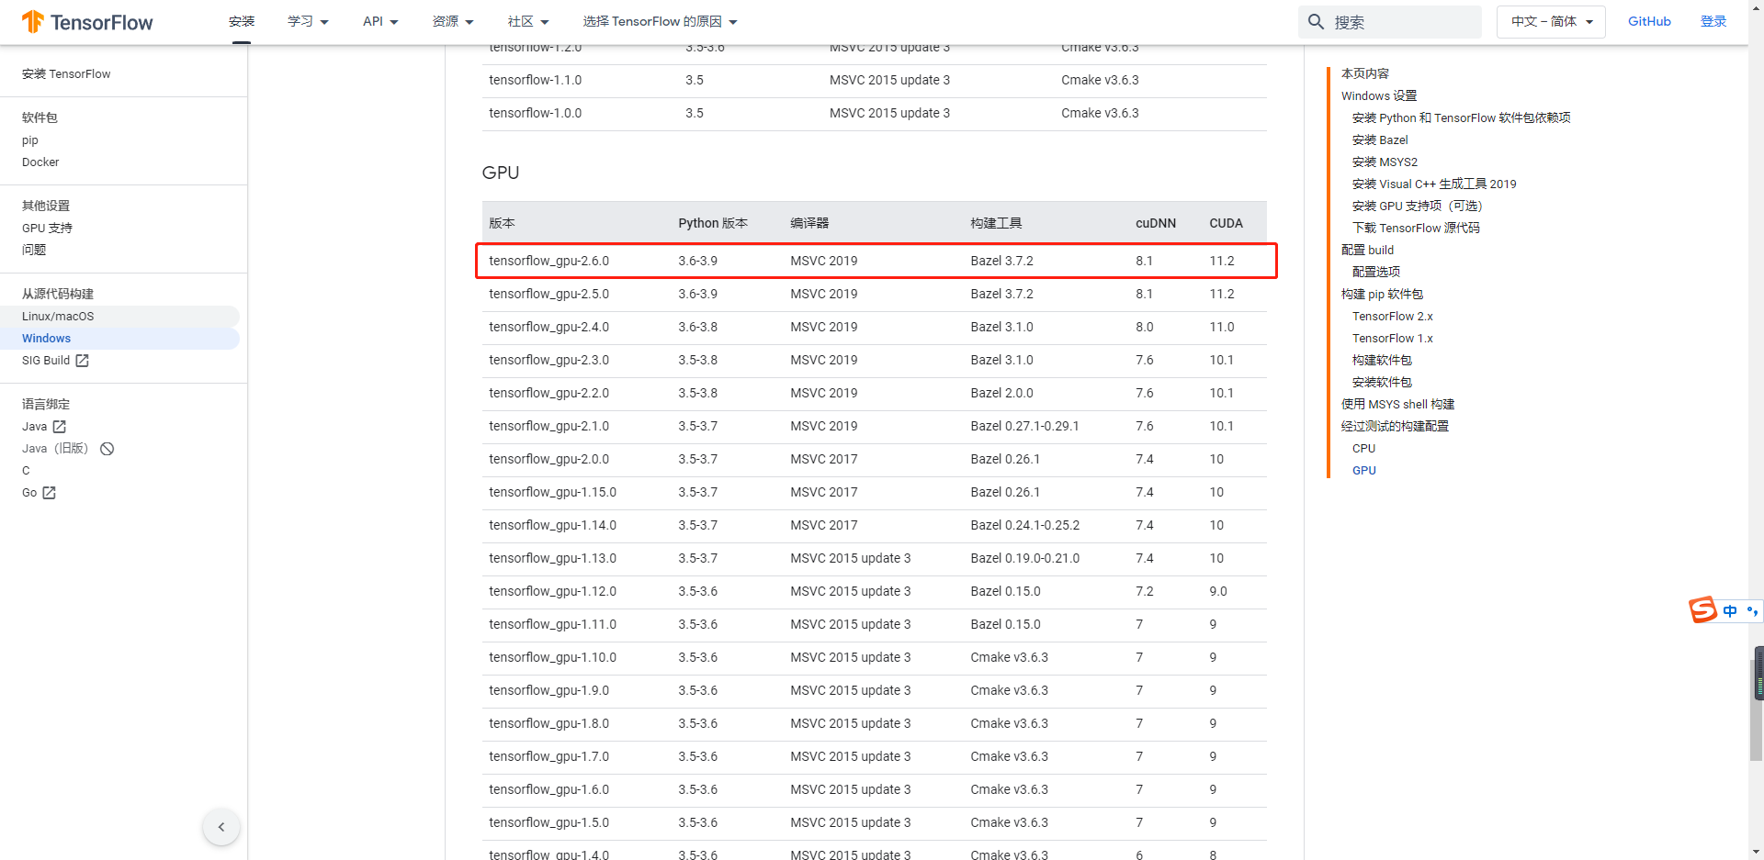1764x860 pixels.
Task: Jump to 安装 Bazel section
Action: [x=1380, y=140]
